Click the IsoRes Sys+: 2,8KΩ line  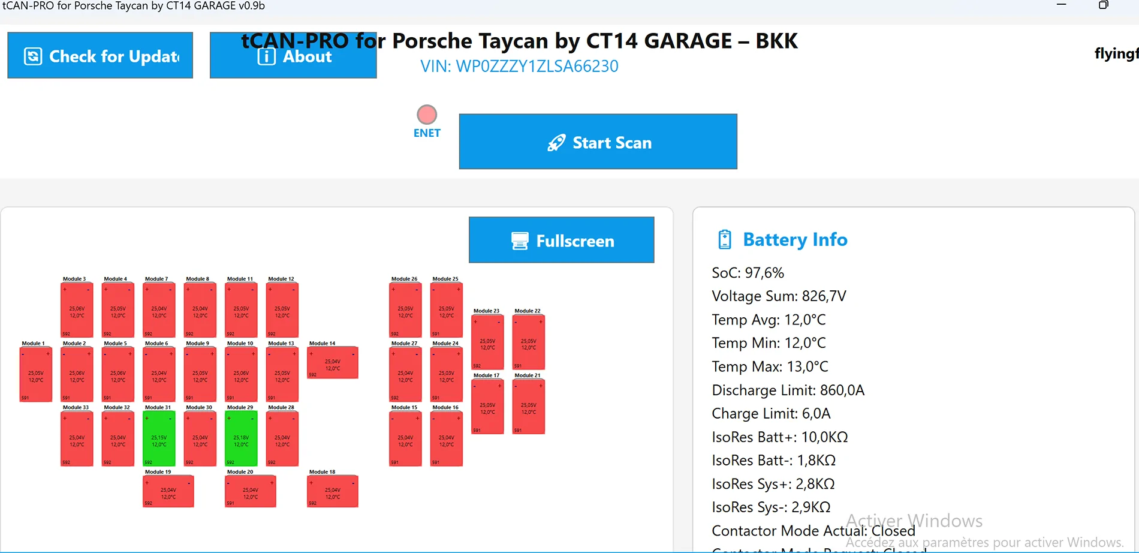click(773, 484)
